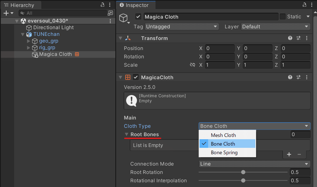Open the Static flags dropdown arrow

pyautogui.click(x=308, y=17)
